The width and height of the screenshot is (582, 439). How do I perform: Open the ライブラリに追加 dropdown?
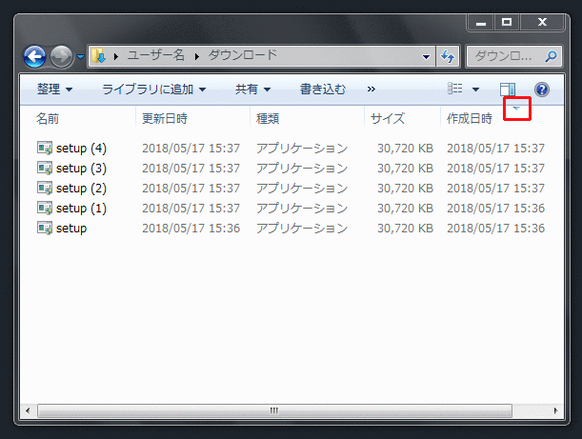point(153,90)
